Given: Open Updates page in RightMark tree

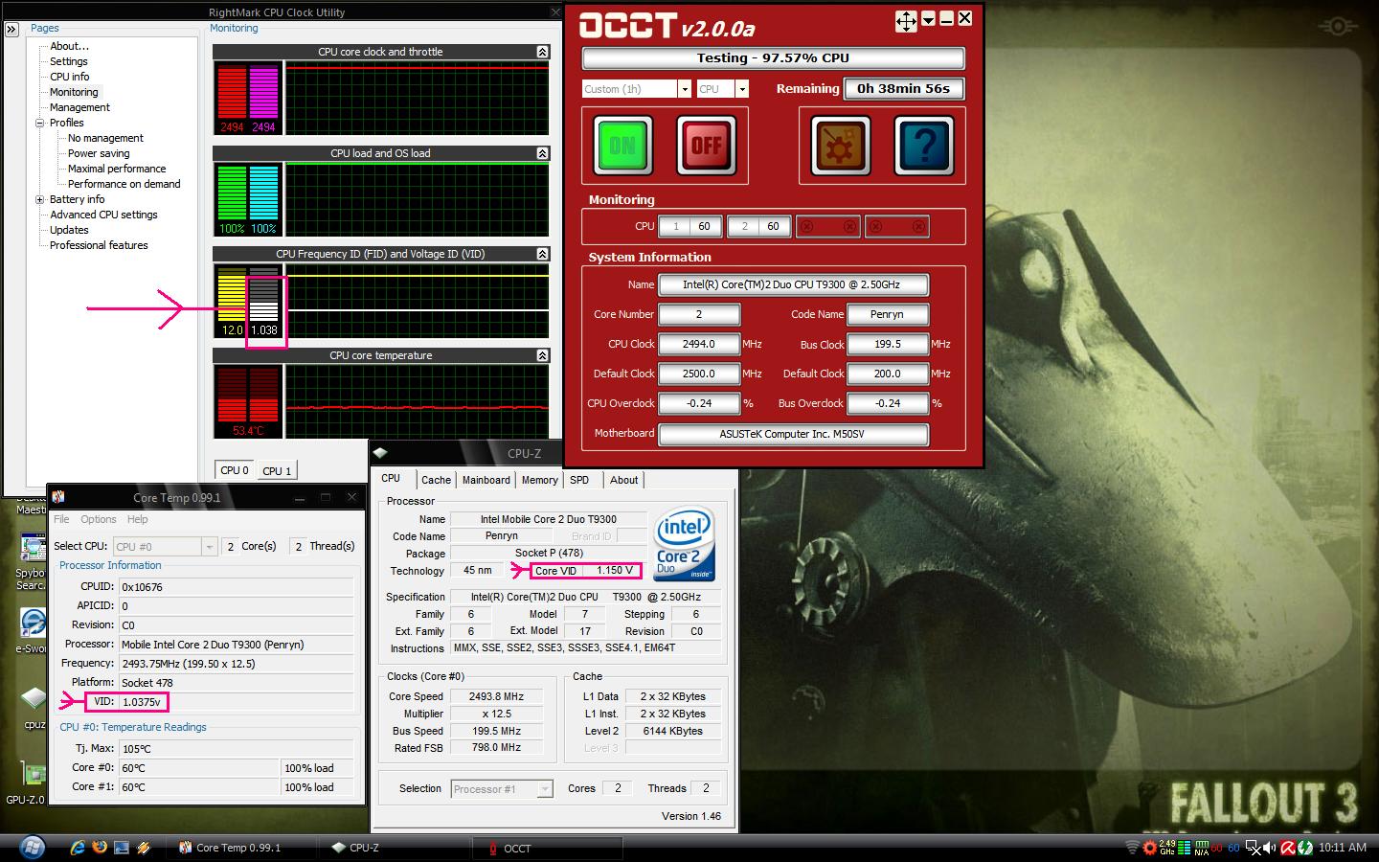Looking at the screenshot, I should (x=69, y=230).
